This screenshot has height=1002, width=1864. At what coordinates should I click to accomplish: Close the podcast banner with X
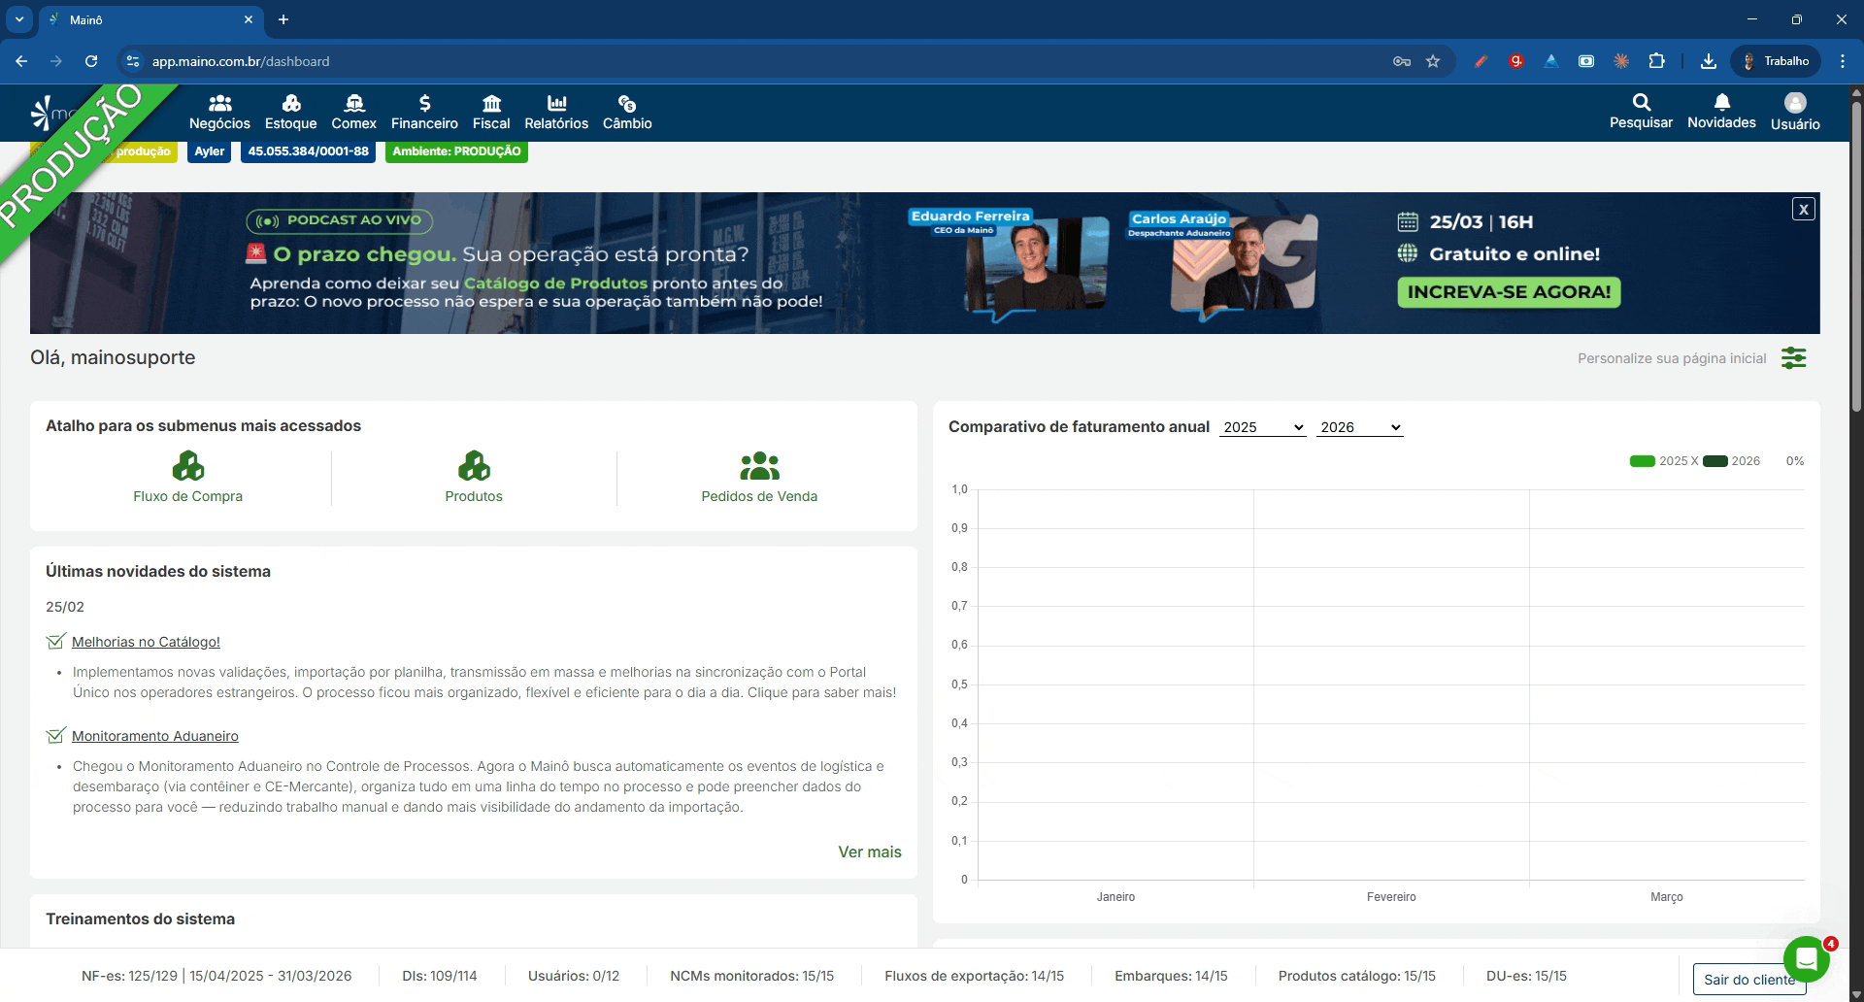[1803, 209]
